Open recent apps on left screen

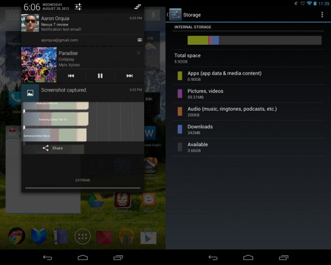click(x=118, y=257)
